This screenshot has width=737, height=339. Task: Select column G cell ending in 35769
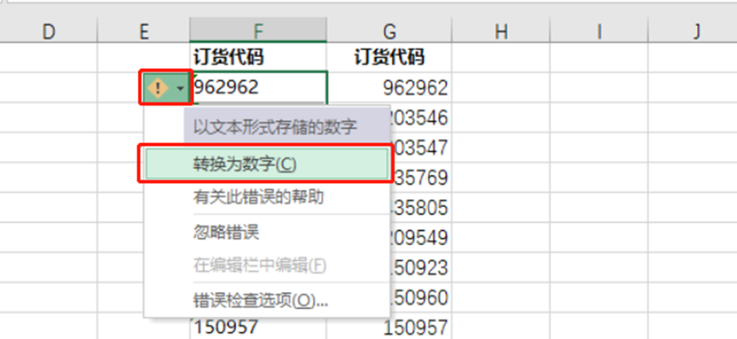pos(421,178)
